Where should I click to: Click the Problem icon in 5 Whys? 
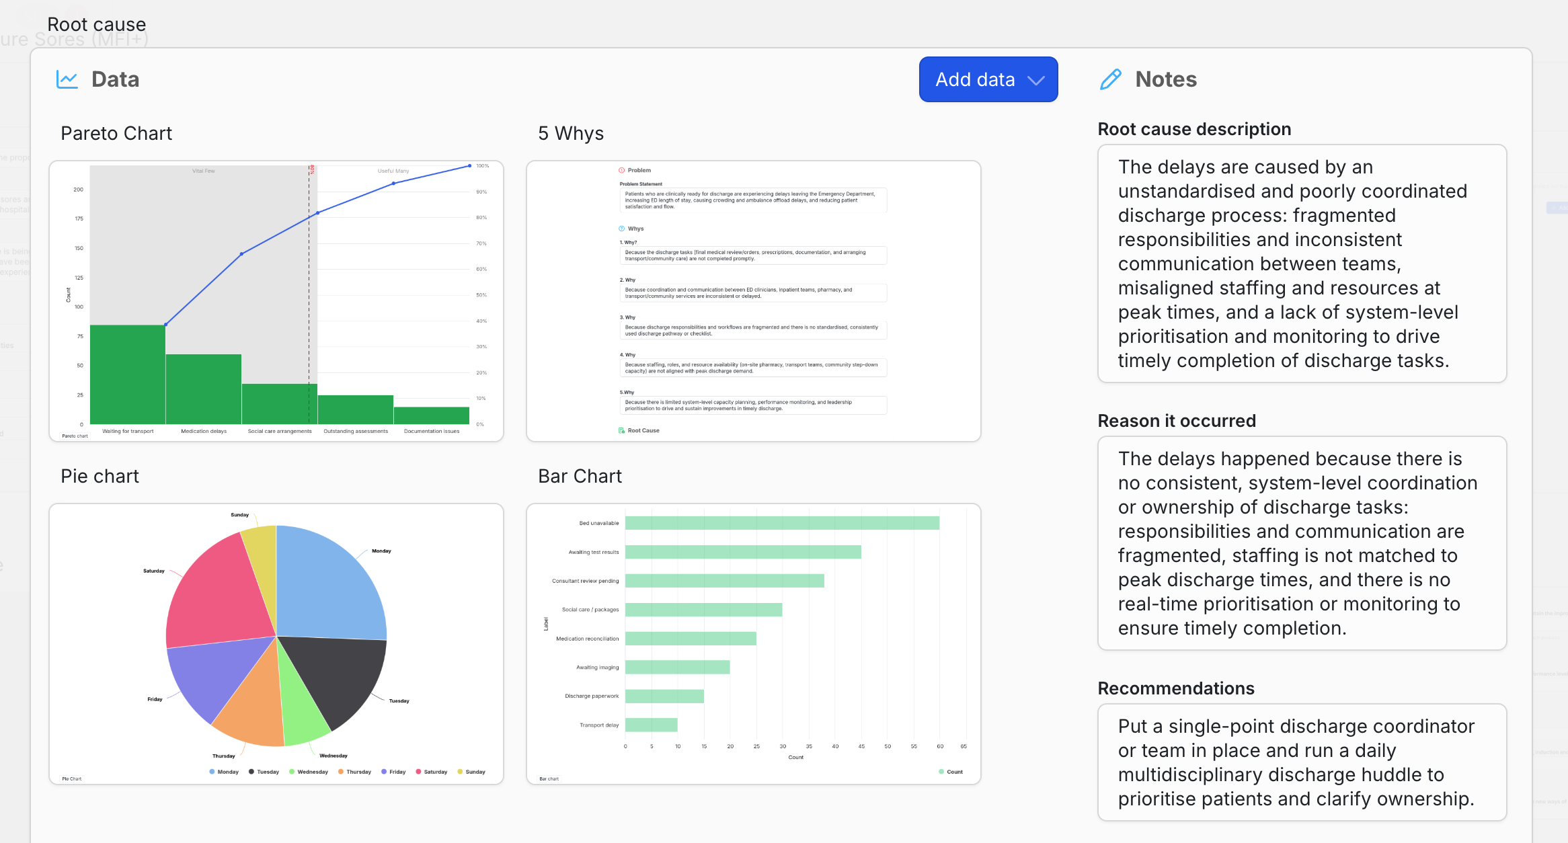point(622,170)
